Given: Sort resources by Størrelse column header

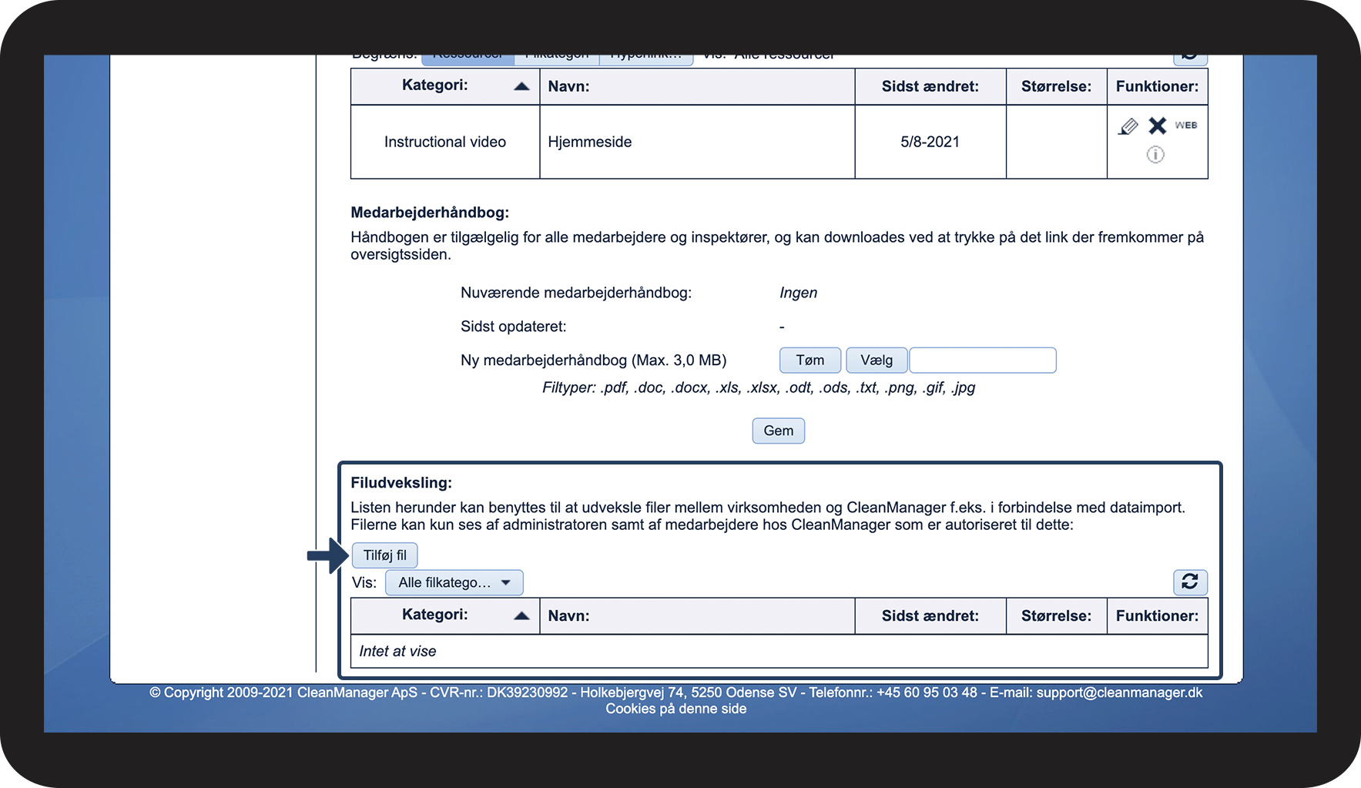Looking at the screenshot, I should click(x=1057, y=86).
